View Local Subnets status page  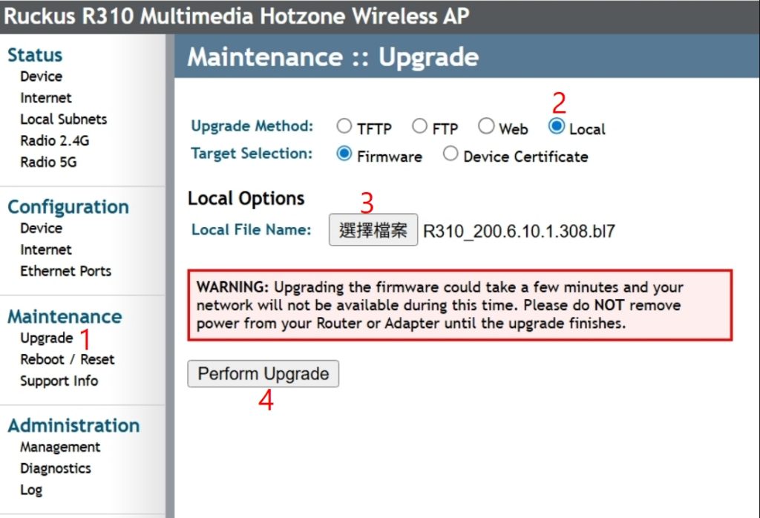click(x=63, y=119)
